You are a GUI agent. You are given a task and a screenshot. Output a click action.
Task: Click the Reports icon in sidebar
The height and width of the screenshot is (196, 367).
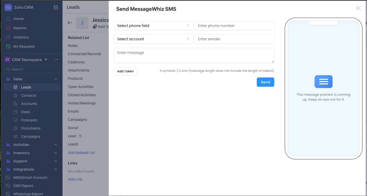pyautogui.click(x=8, y=28)
